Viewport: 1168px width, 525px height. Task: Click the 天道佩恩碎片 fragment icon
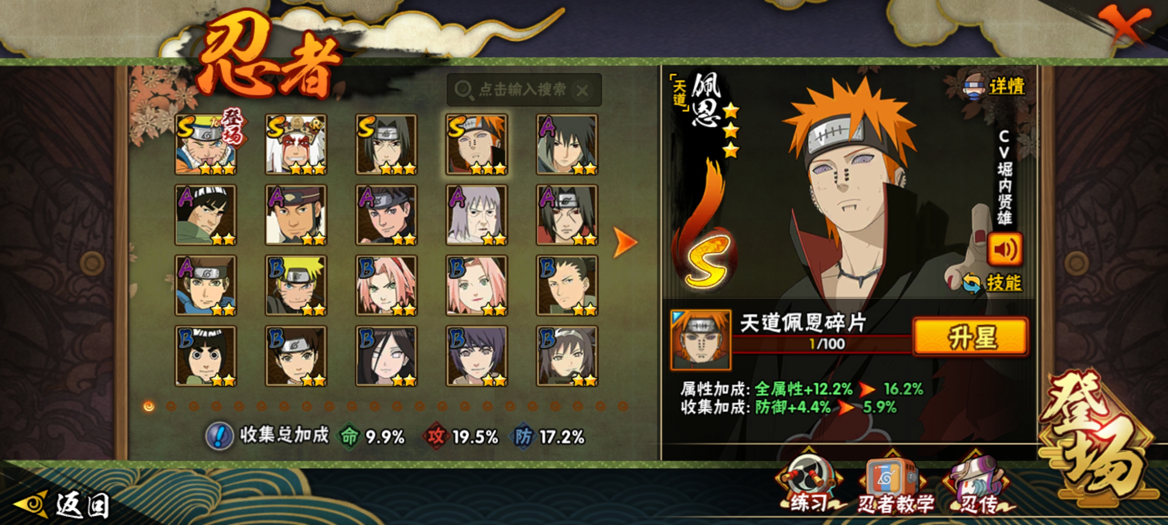tap(701, 339)
